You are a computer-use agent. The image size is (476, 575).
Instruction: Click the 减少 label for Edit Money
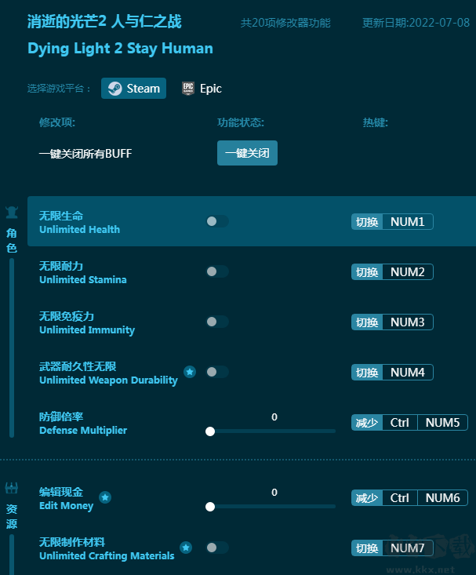pos(367,497)
